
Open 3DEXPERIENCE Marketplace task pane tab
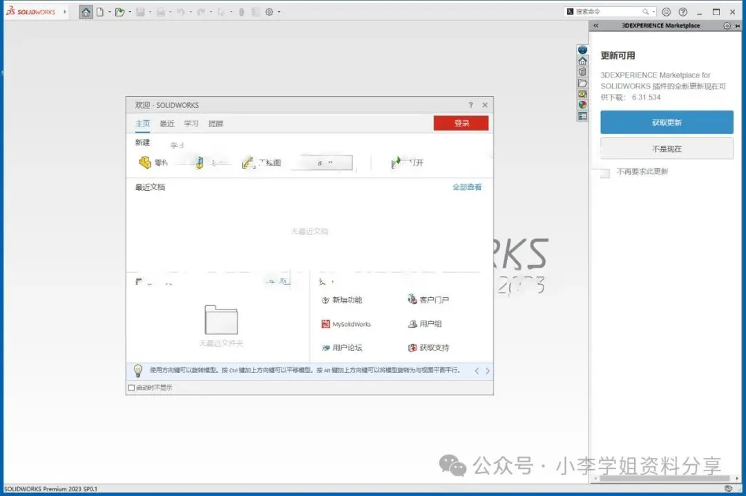pyautogui.click(x=582, y=50)
